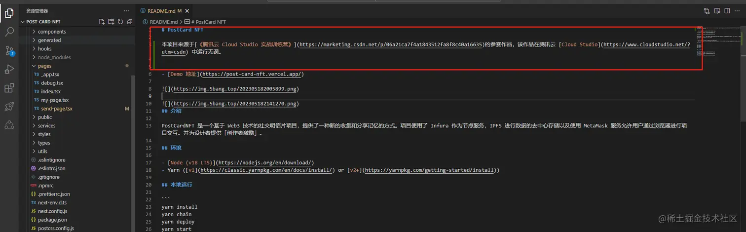Open the Search view in activity bar
The image size is (746, 232).
[9, 32]
